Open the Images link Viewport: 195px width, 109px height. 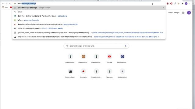click(x=177, y=13)
